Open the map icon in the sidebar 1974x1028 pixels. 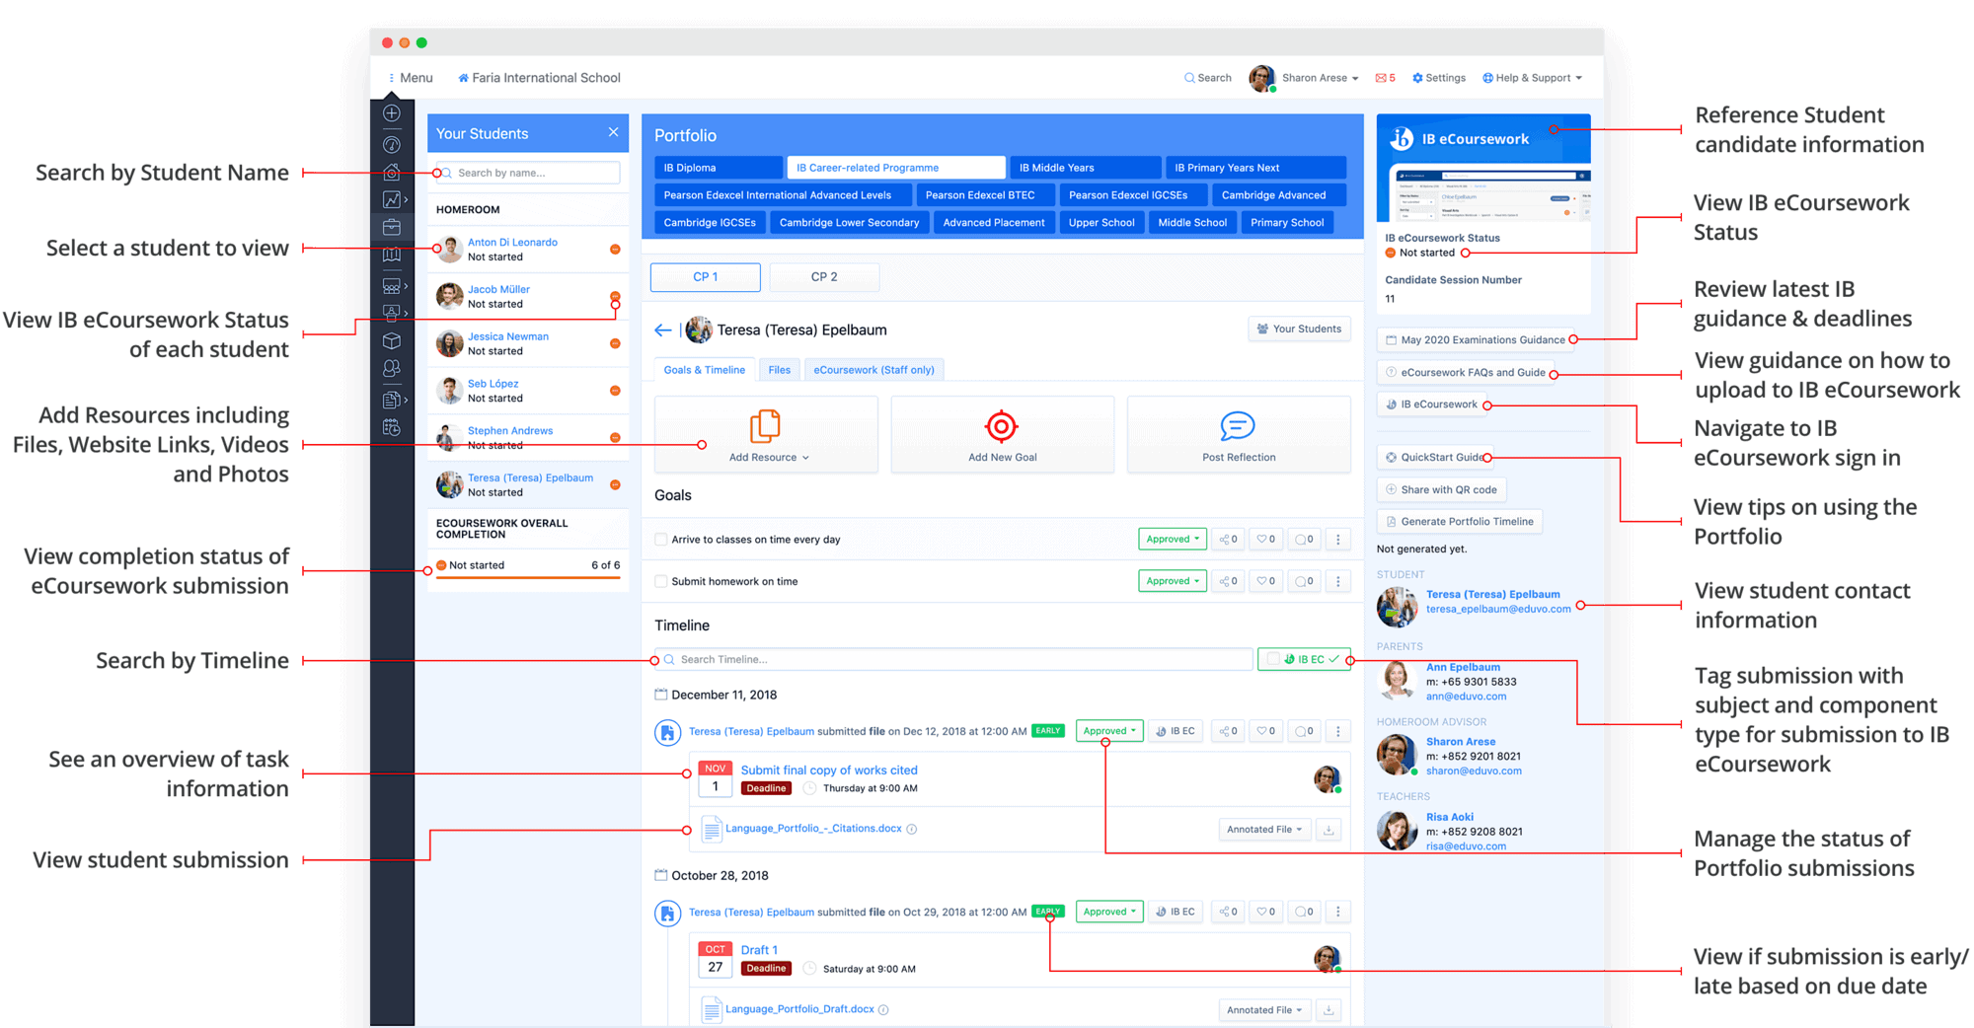click(392, 255)
